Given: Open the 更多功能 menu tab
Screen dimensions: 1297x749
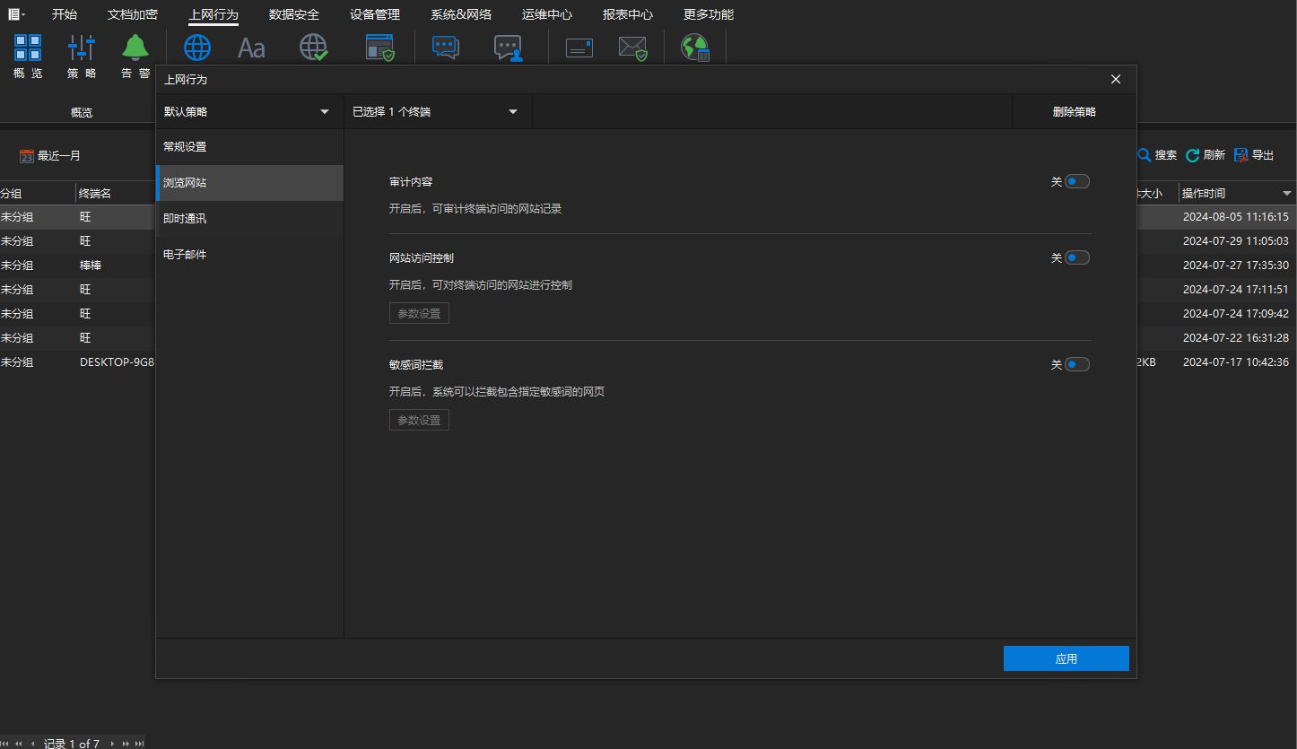Looking at the screenshot, I should (x=709, y=14).
